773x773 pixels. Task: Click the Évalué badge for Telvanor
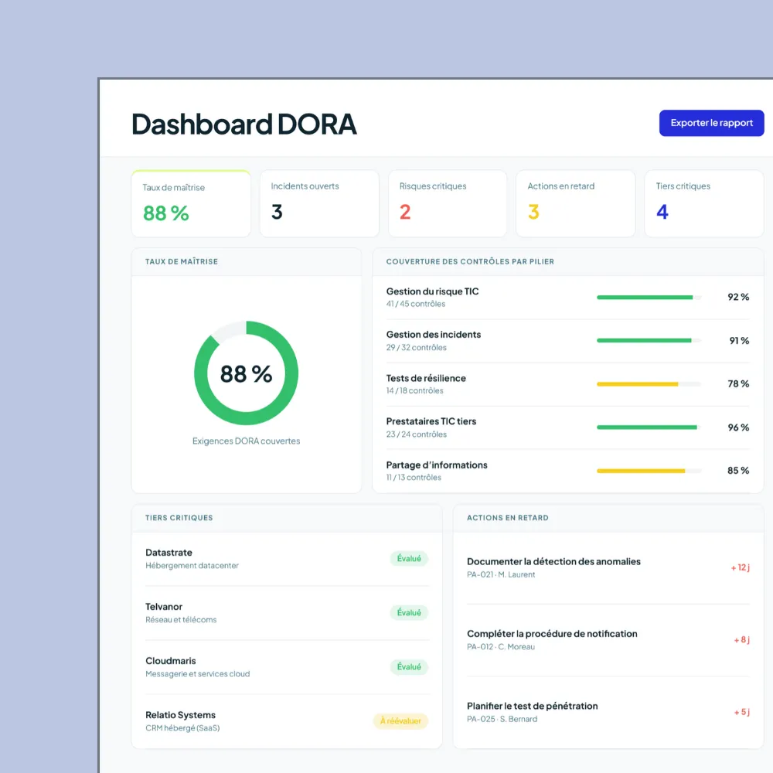tap(409, 613)
